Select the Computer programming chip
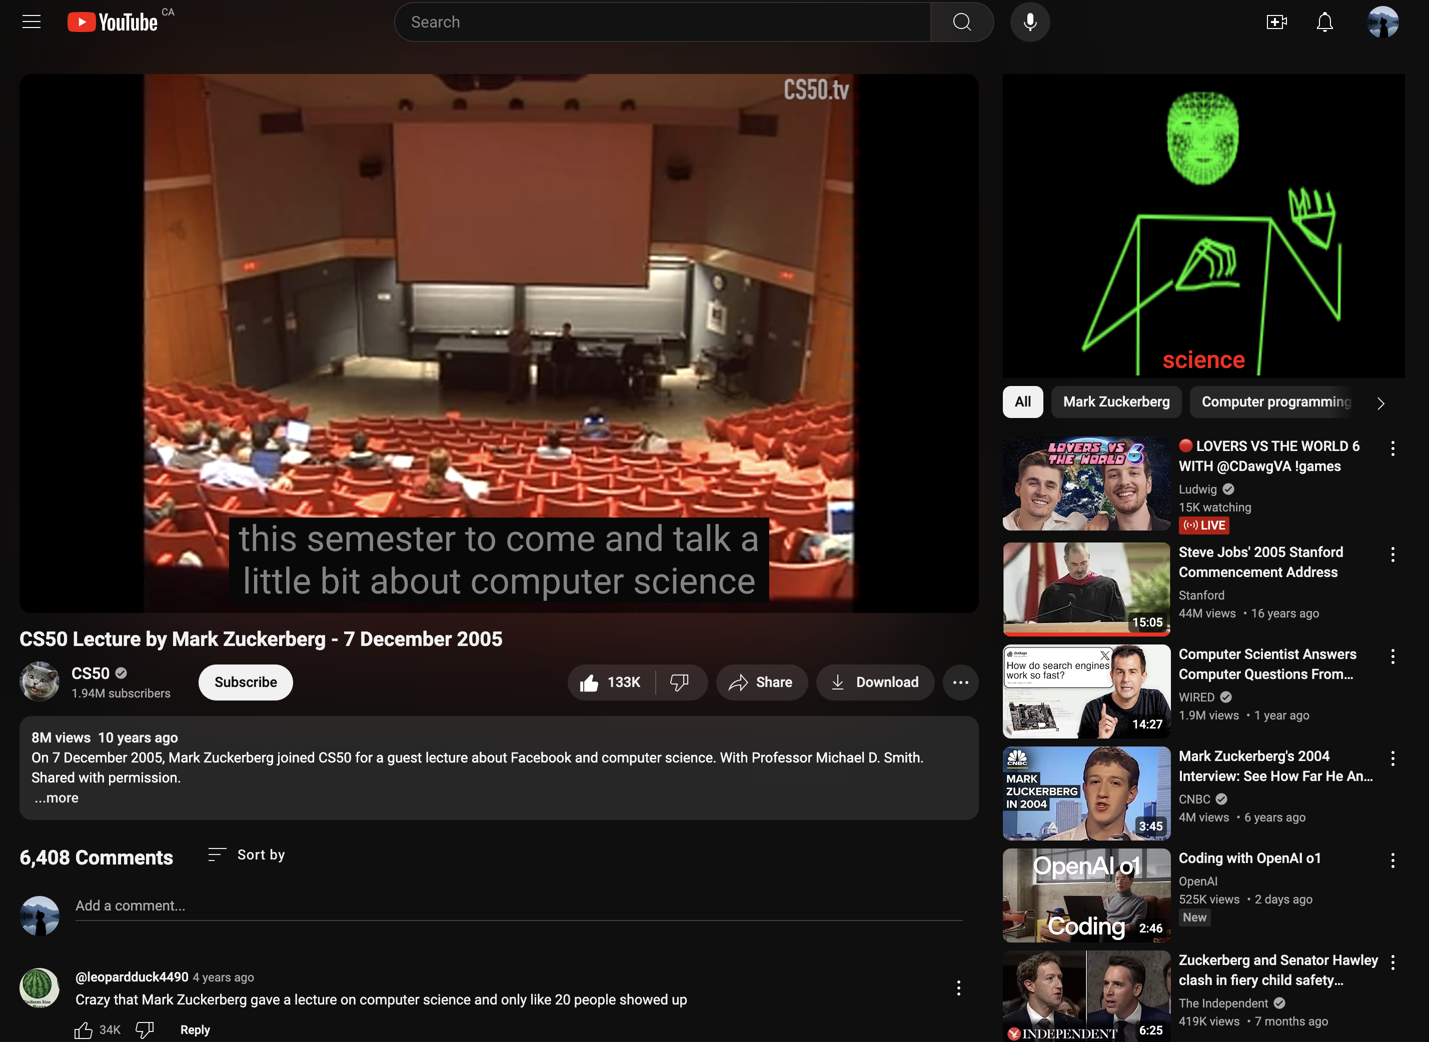 click(1275, 402)
